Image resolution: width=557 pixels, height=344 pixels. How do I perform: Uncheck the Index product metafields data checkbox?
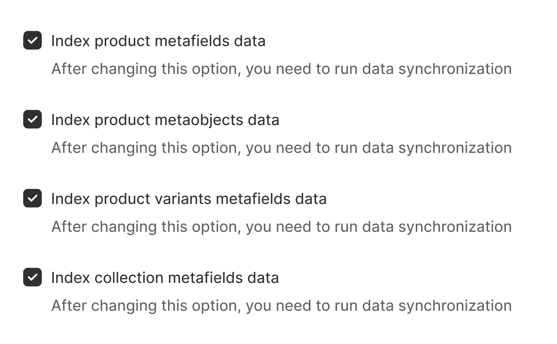pyautogui.click(x=32, y=40)
